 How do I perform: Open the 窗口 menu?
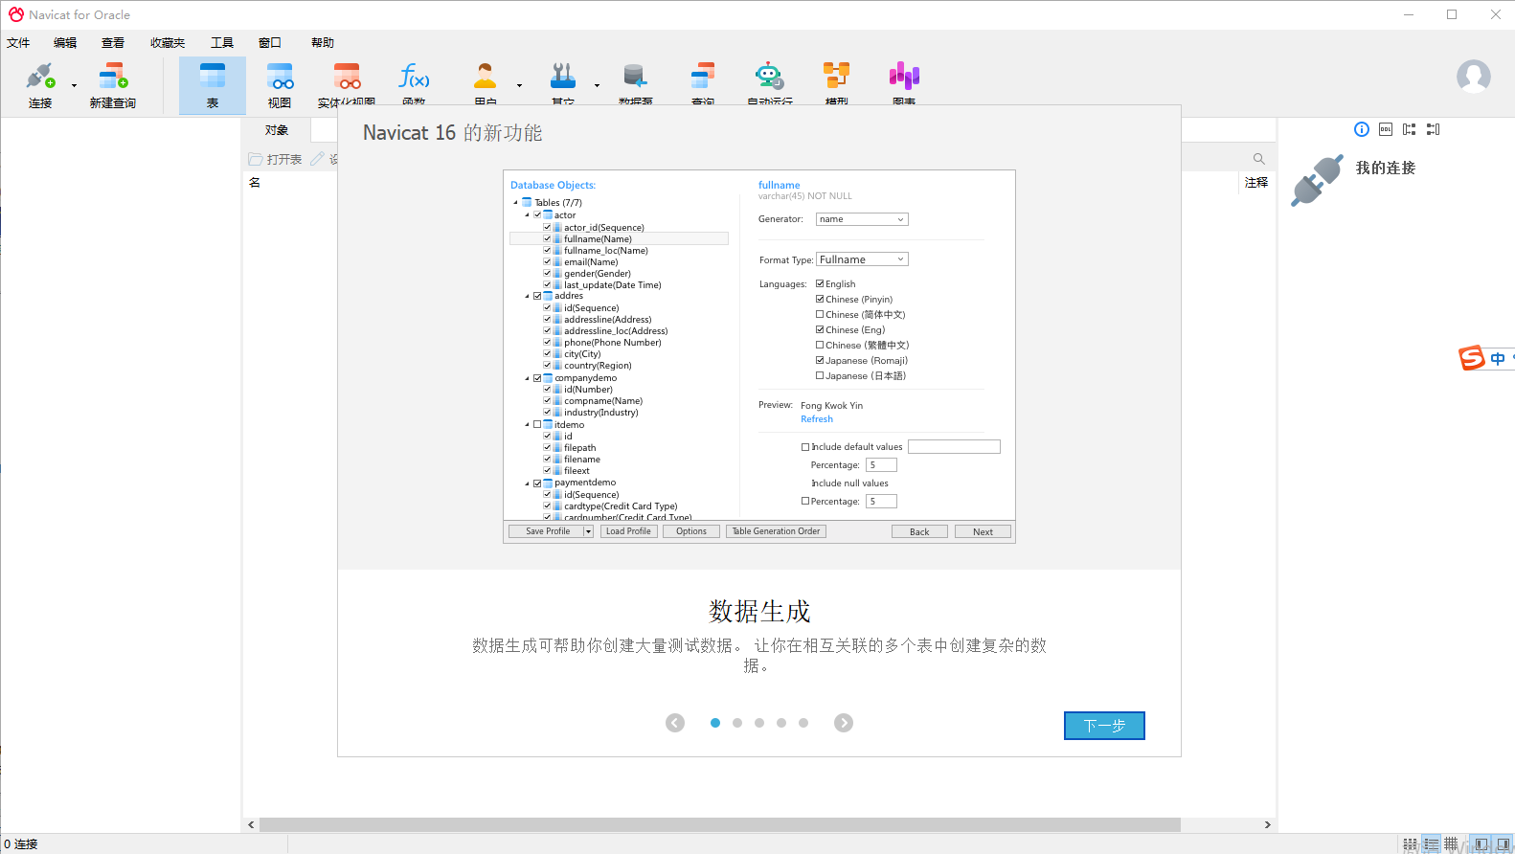[x=270, y=43]
